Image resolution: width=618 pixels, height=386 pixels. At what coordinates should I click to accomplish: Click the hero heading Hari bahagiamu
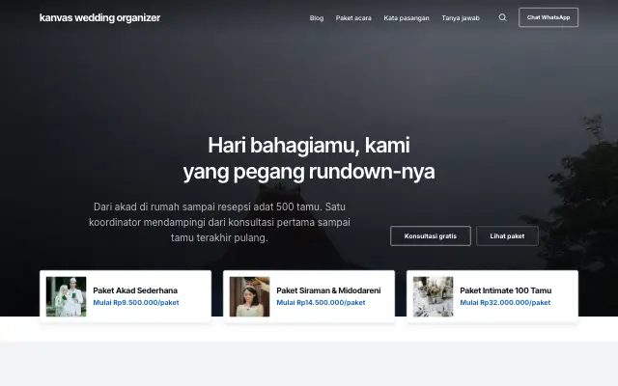(x=309, y=158)
